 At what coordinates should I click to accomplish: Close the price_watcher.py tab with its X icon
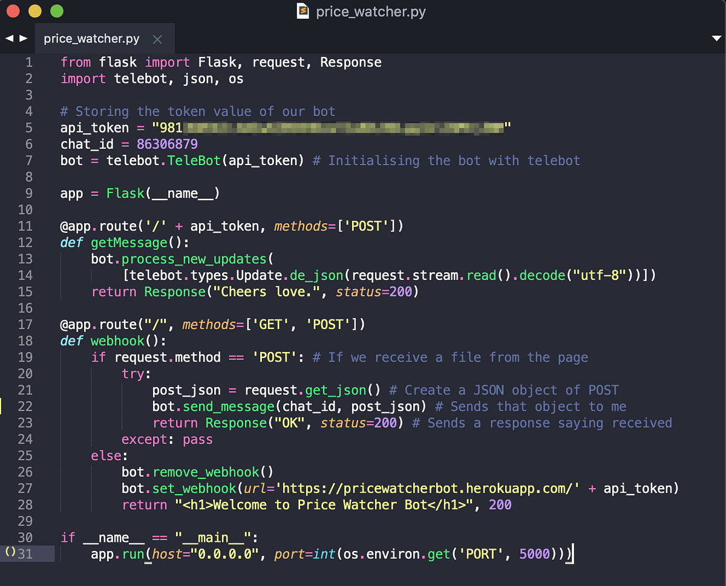pos(157,38)
